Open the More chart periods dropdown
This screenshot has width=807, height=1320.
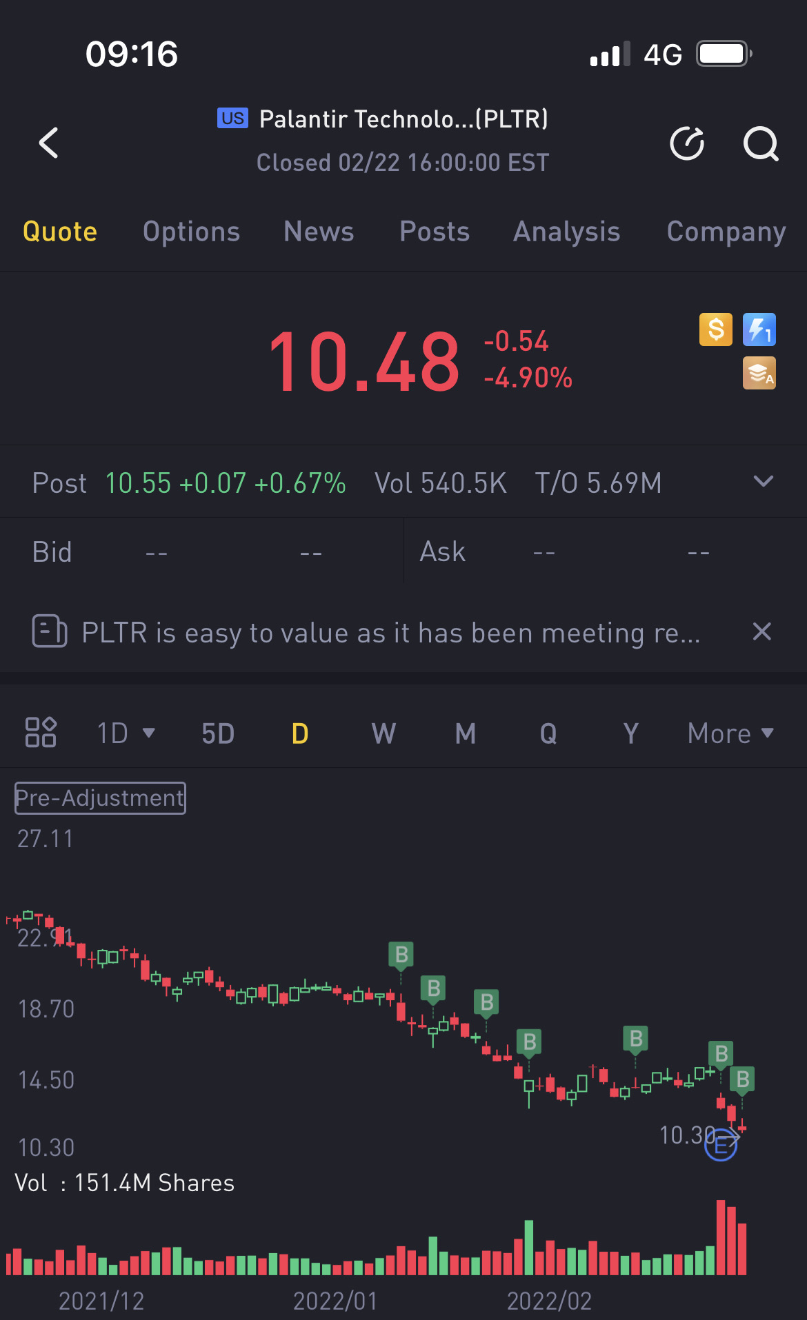click(730, 733)
